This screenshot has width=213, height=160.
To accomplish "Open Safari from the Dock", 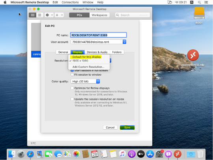I will [x=30, y=154].
